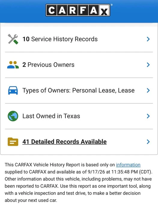Follow the information hyperlink in disclaimer
Image resolution: width=158 pixels, height=217 pixels.
pyautogui.click(x=128, y=165)
